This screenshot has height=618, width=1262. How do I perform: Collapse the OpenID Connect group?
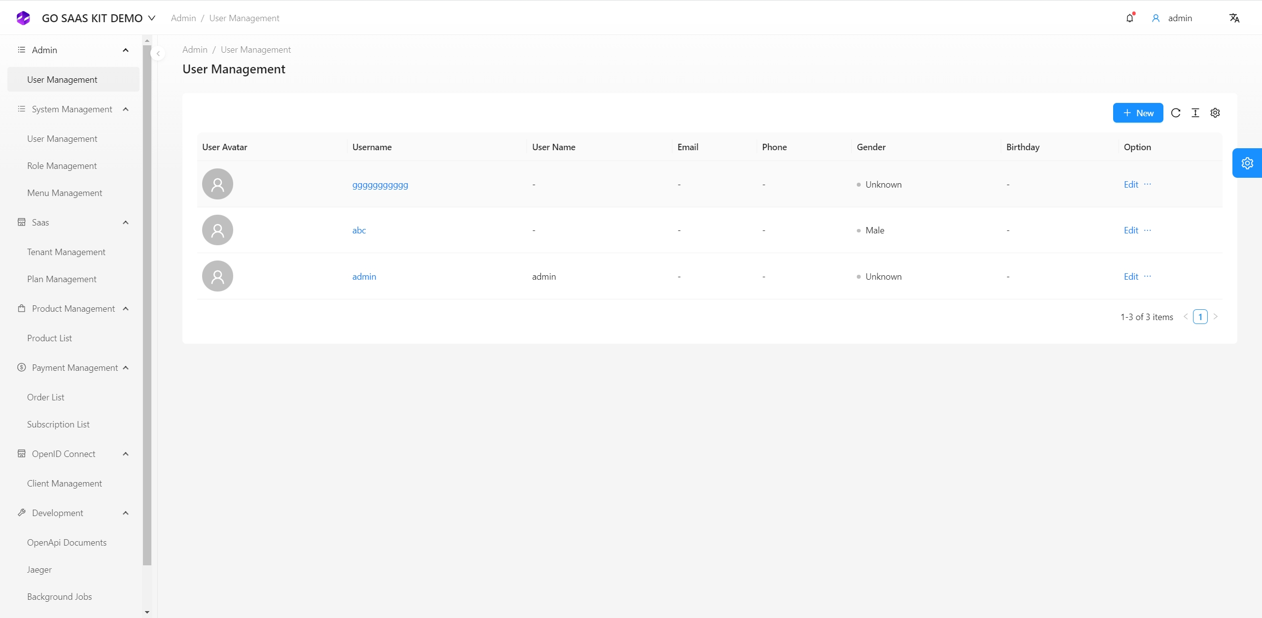126,454
